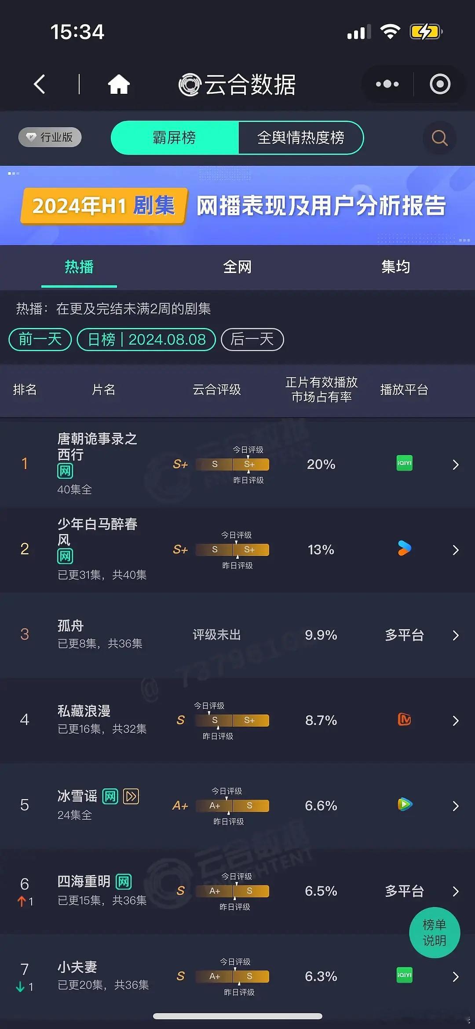Tap the search magnifier icon

(x=438, y=138)
